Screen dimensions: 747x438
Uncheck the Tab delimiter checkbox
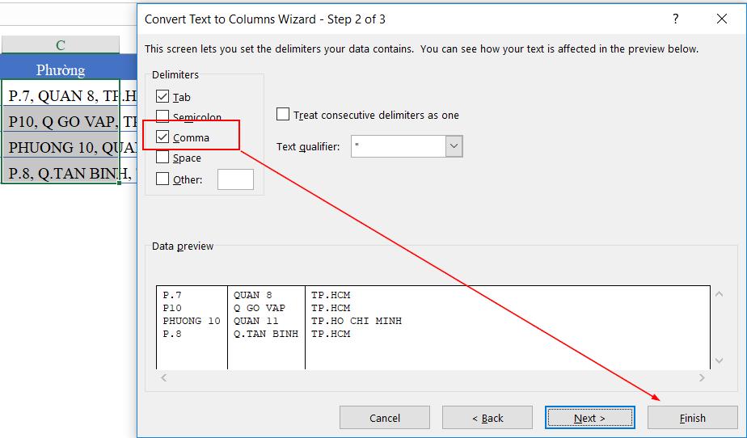[x=162, y=97]
